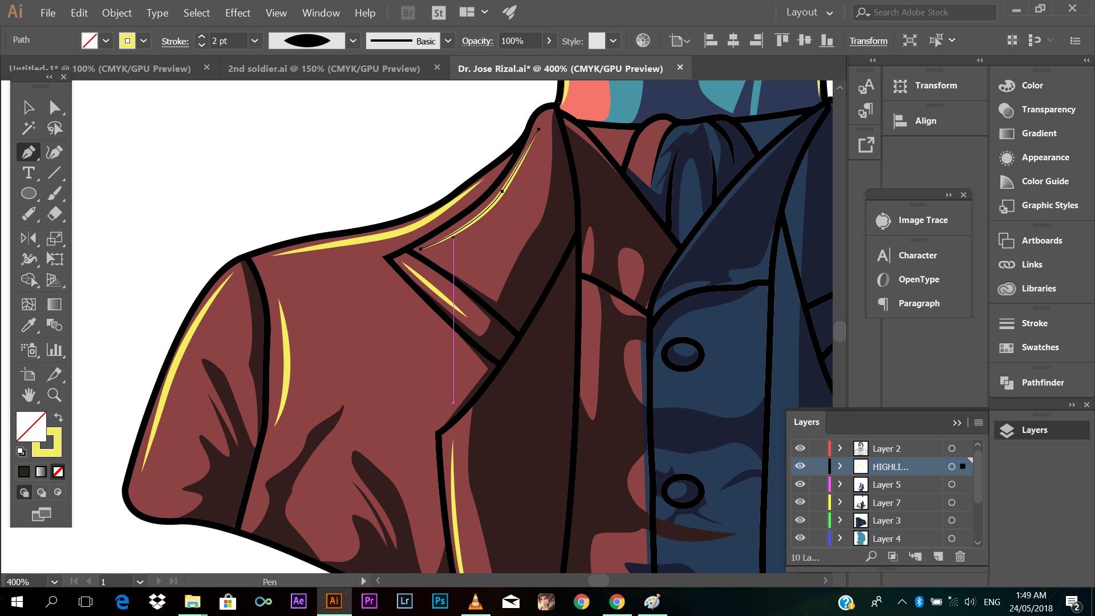Open the Object menu
The height and width of the screenshot is (616, 1095).
(116, 13)
